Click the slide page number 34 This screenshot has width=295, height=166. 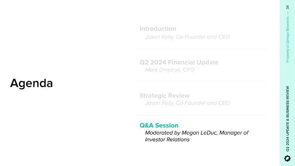click(x=288, y=8)
